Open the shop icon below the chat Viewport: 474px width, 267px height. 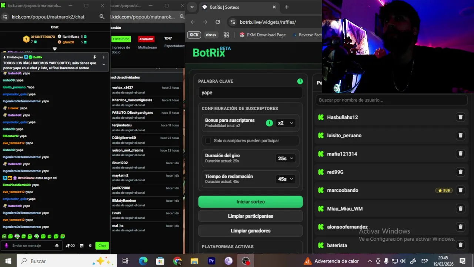(x=81, y=245)
